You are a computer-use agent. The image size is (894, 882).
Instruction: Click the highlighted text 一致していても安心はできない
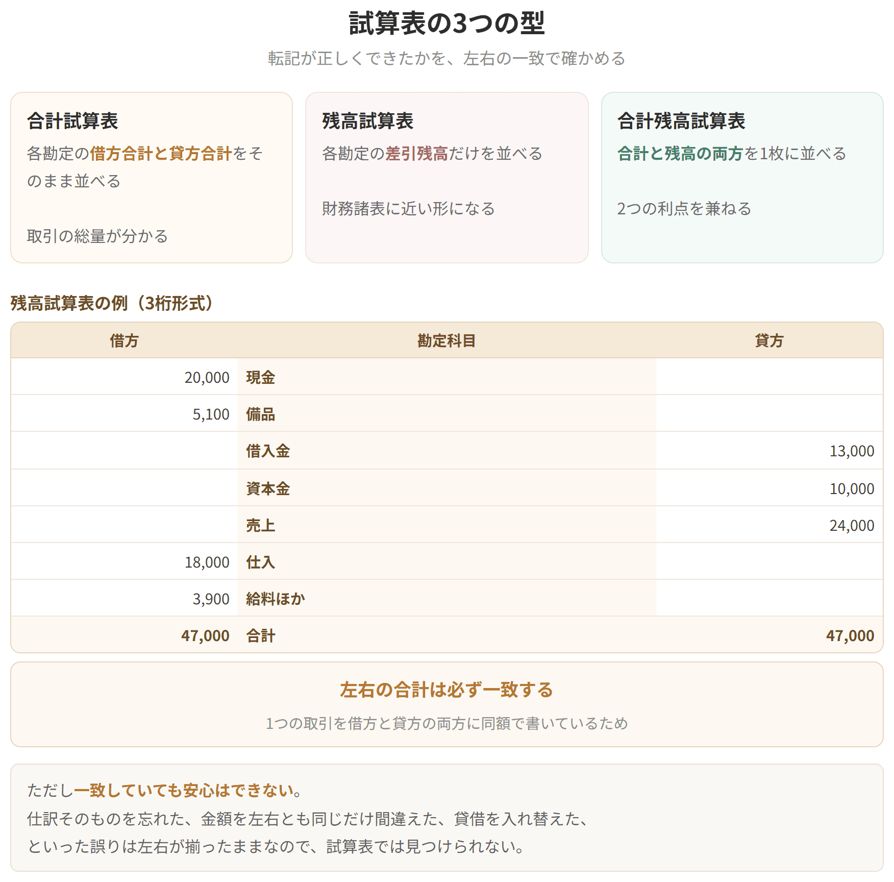pyautogui.click(x=184, y=791)
